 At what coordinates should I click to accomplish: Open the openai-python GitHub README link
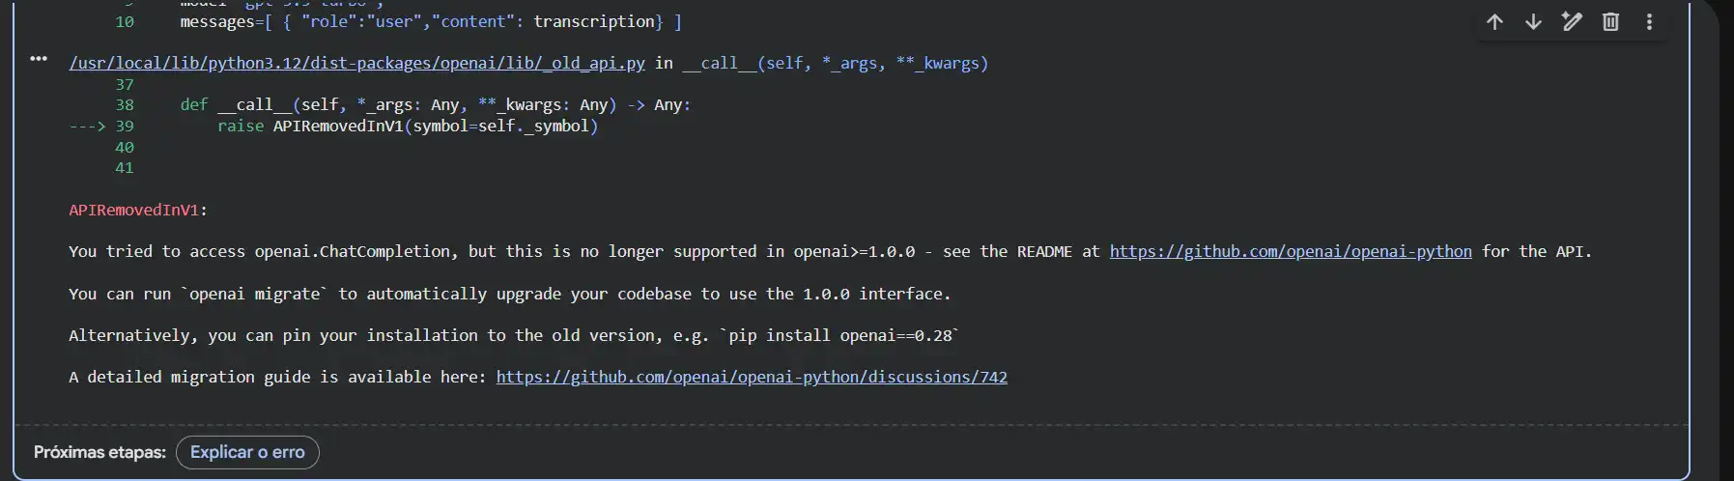coord(1290,252)
